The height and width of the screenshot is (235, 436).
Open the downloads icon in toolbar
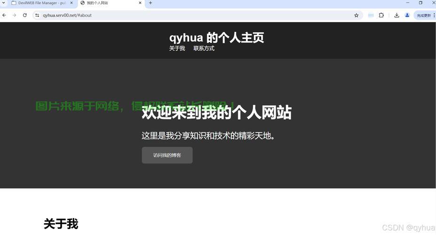pos(397,16)
